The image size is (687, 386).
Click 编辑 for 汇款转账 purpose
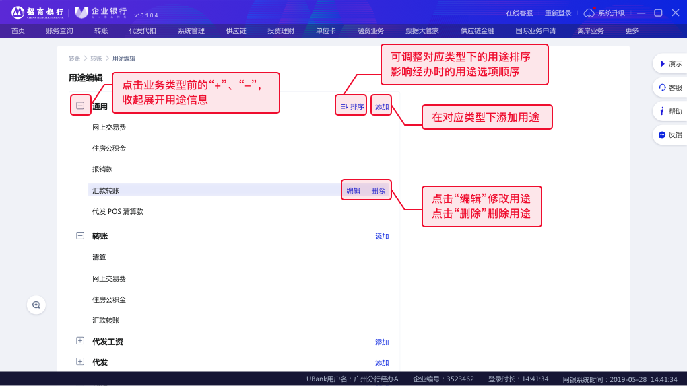[354, 190]
